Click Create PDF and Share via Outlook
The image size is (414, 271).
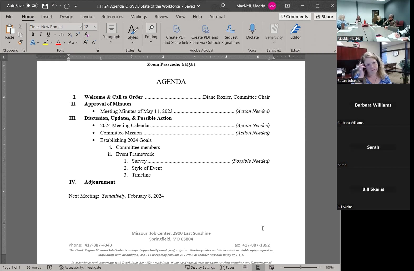[205, 35]
